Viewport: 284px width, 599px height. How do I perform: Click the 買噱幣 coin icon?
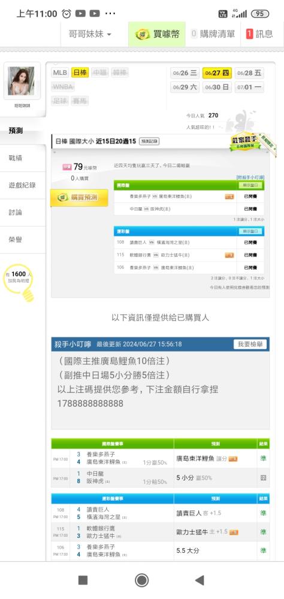[142, 34]
